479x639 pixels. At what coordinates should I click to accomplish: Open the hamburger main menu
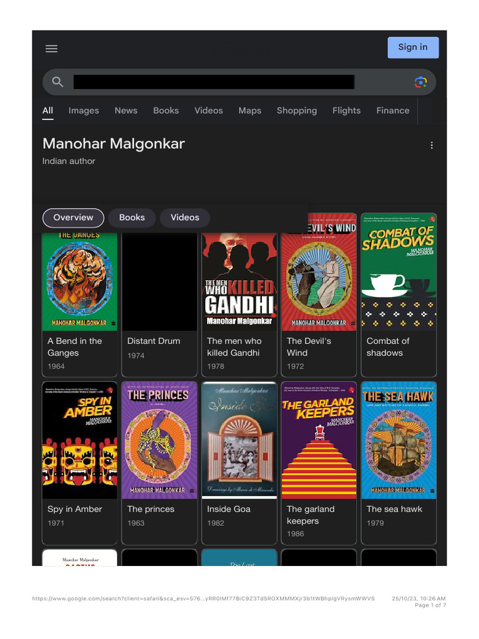tap(51, 49)
